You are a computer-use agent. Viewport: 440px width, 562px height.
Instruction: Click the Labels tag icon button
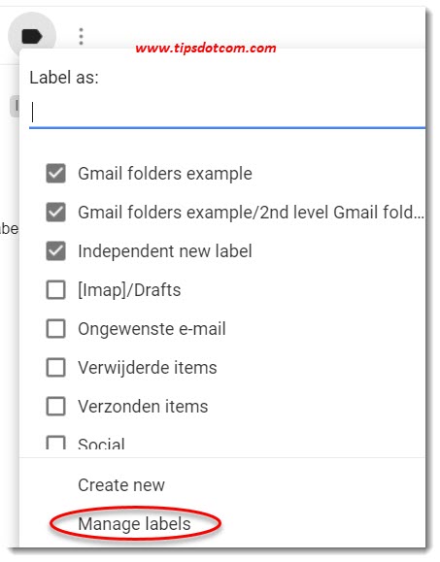click(32, 36)
